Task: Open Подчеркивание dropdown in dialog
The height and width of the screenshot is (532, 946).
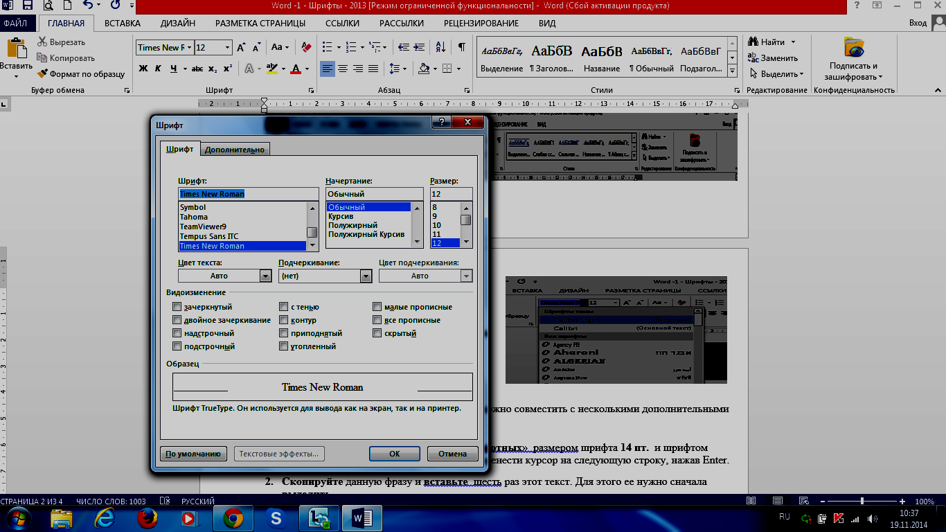Action: point(366,276)
